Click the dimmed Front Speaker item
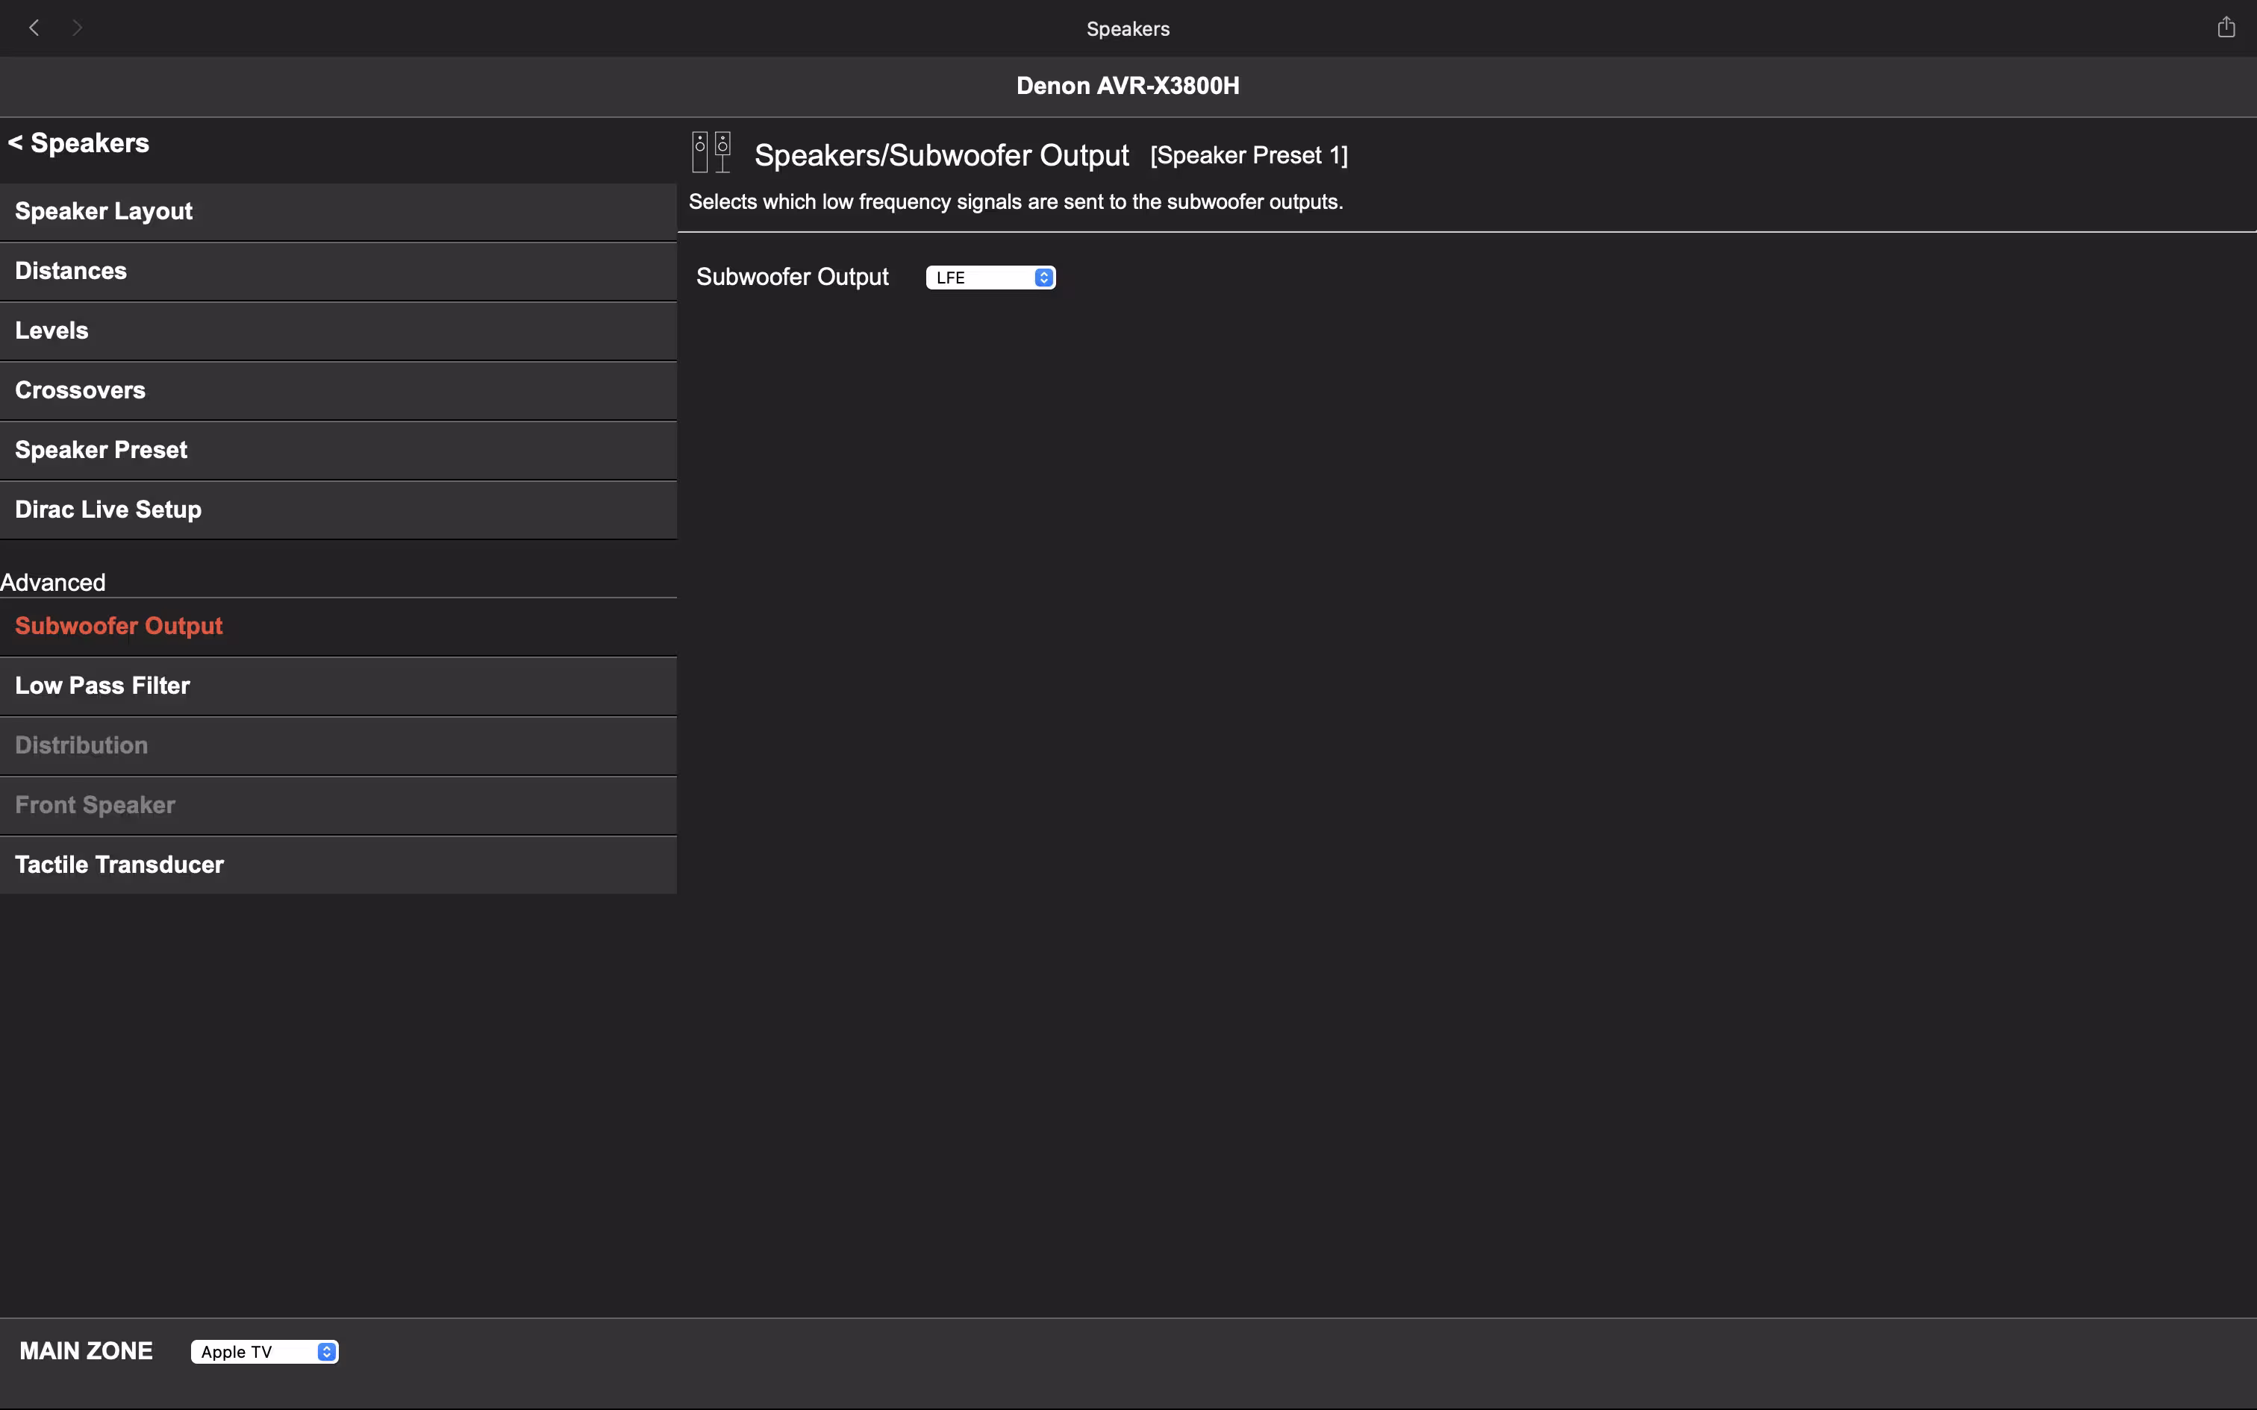 tap(95, 805)
